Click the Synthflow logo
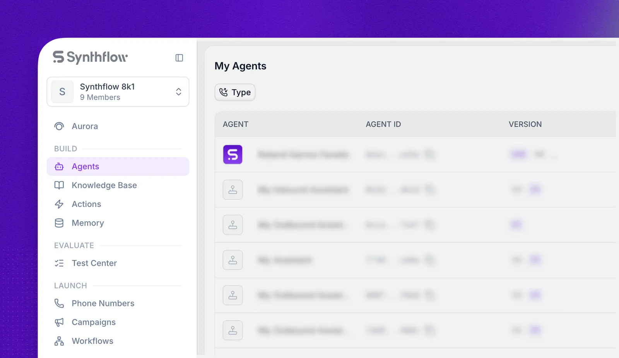Image resolution: width=619 pixels, height=358 pixels. point(90,57)
